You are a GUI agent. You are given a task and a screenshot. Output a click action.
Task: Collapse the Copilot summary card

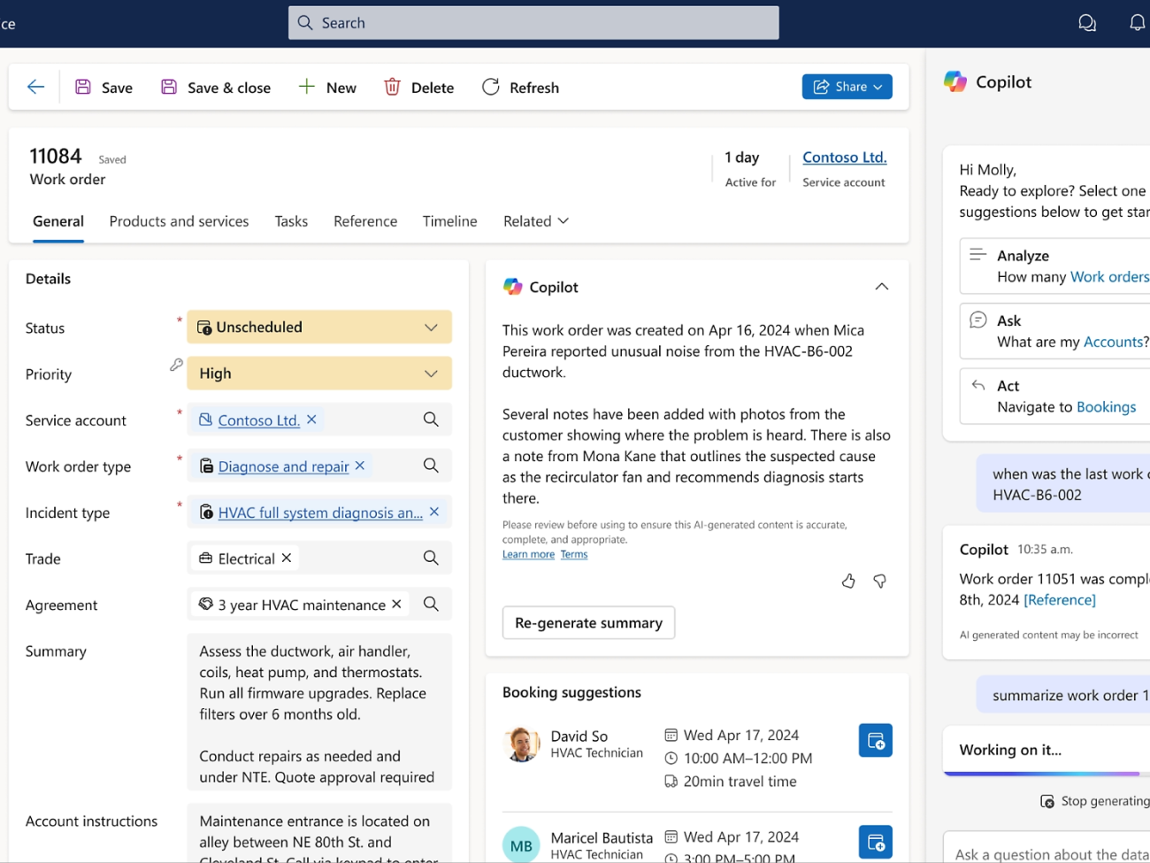(x=881, y=287)
